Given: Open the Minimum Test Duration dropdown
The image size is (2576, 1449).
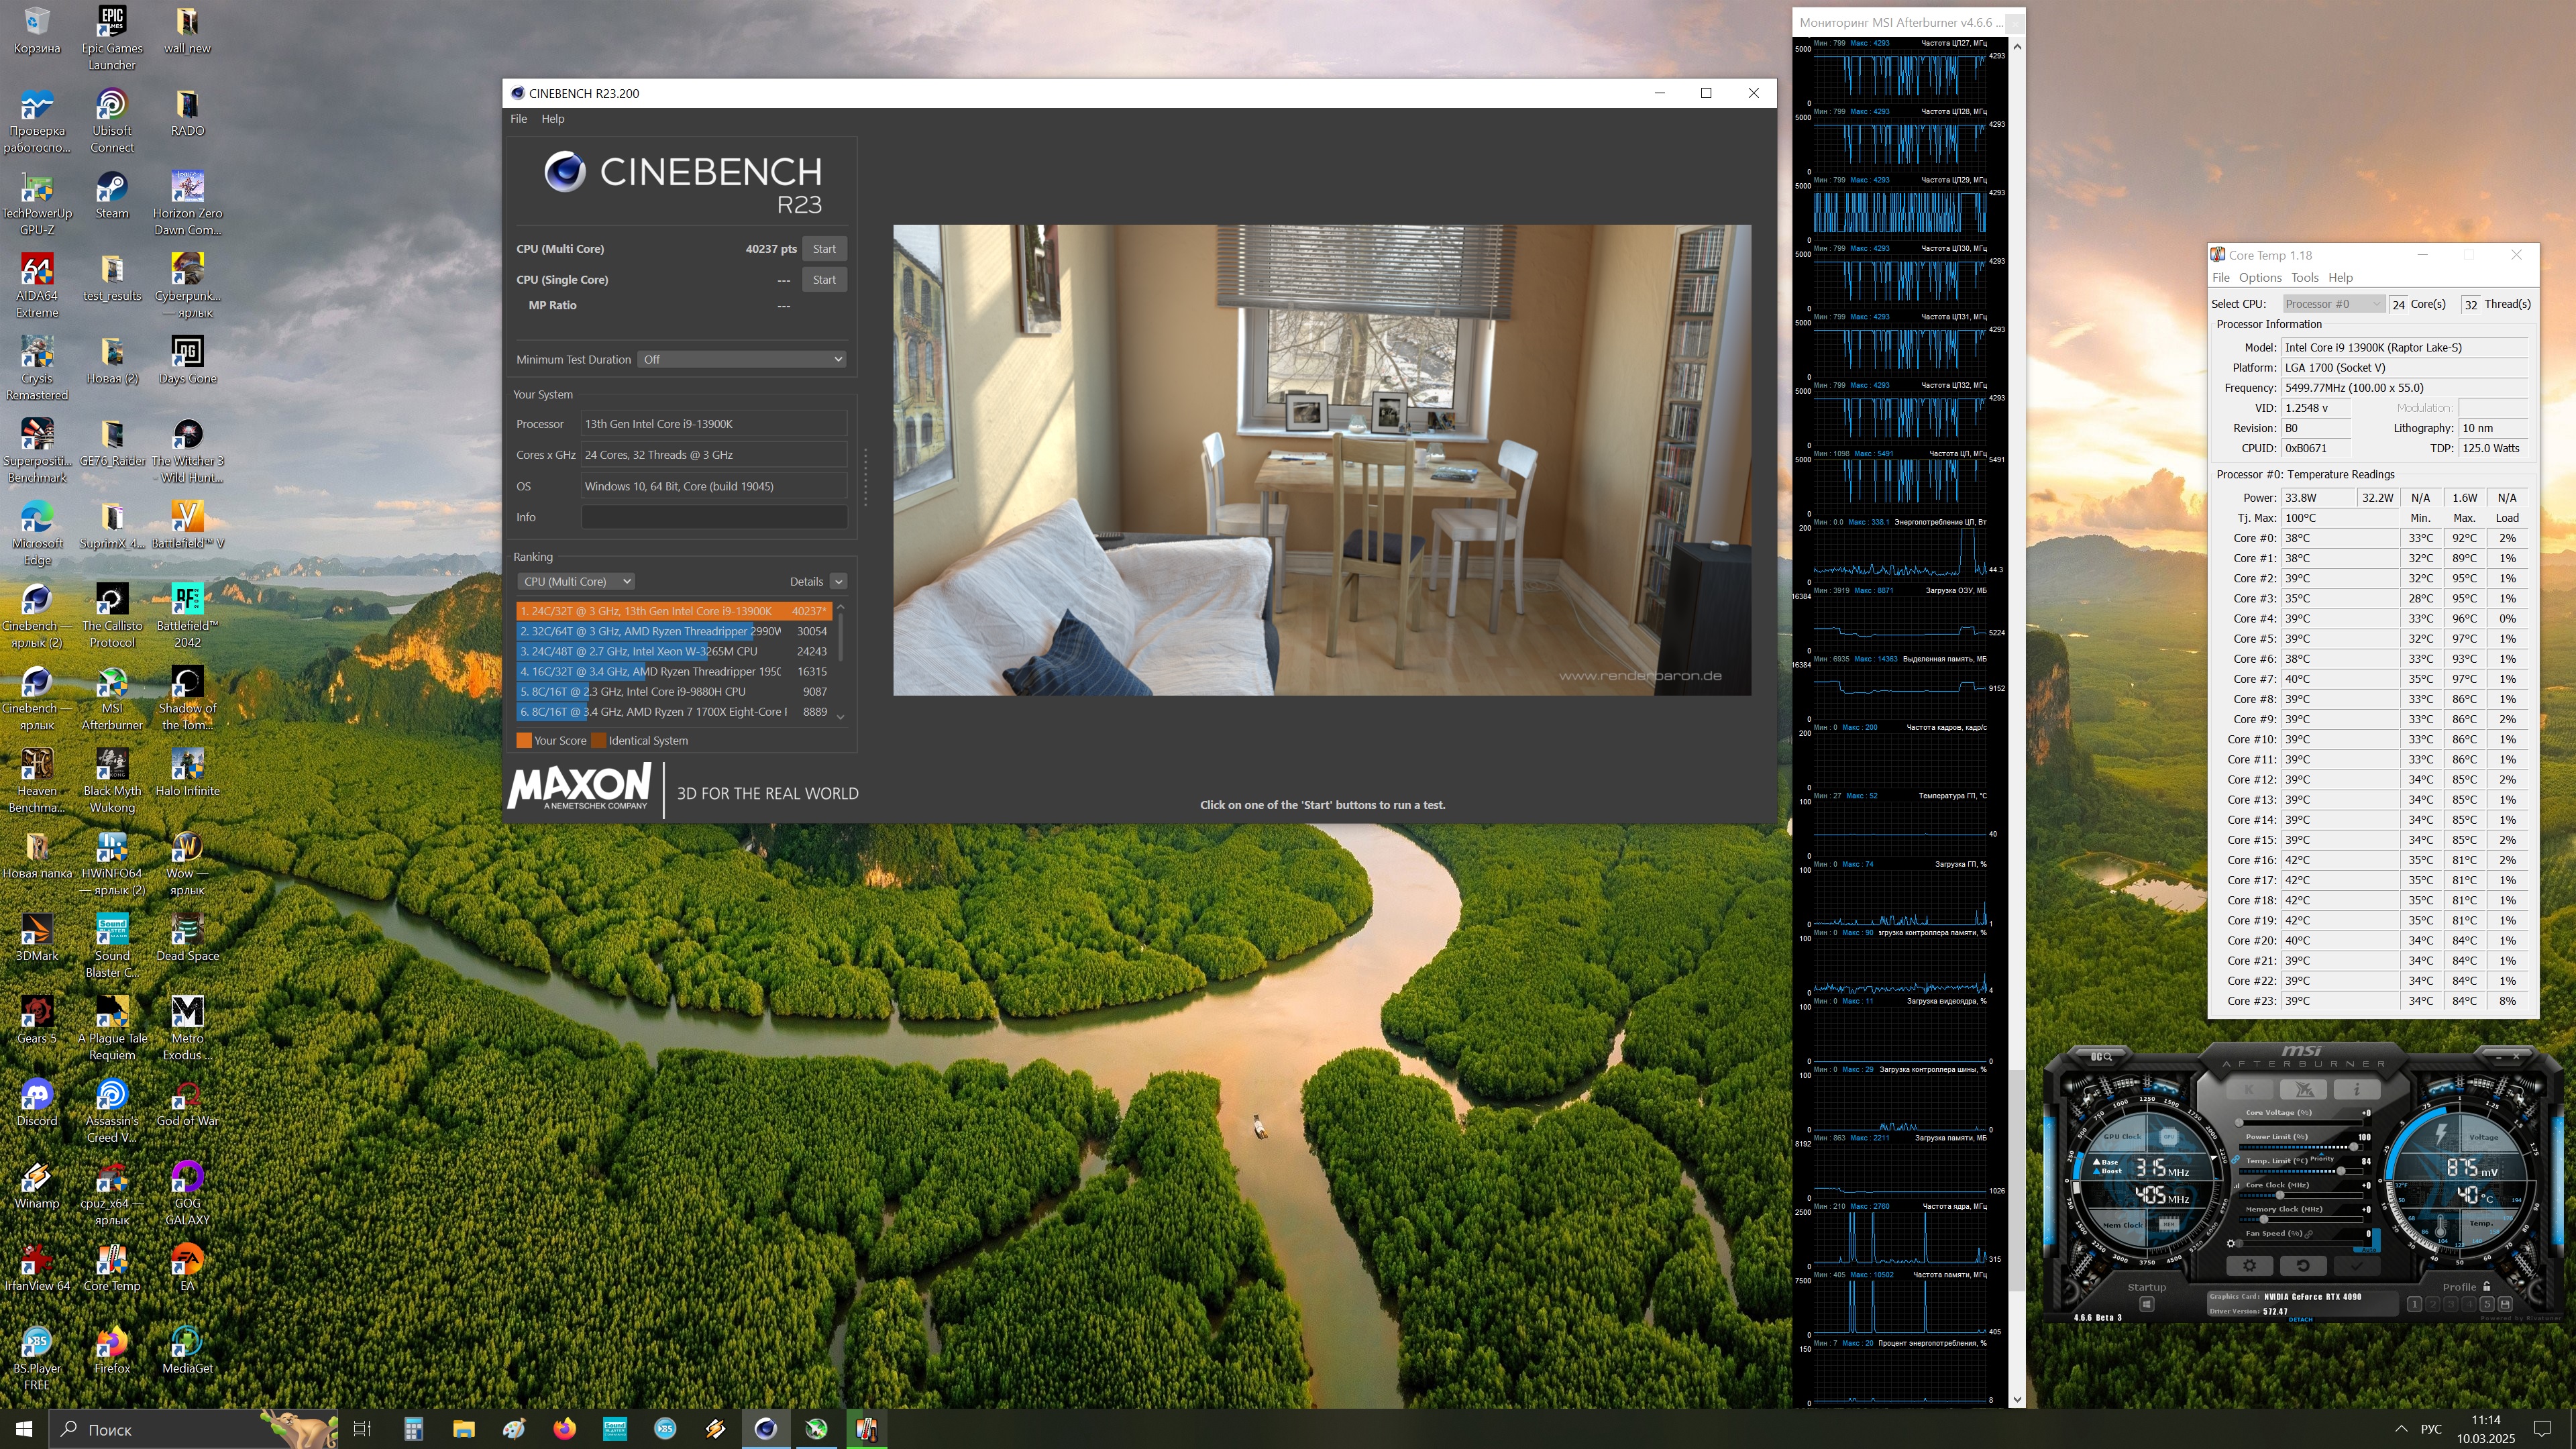Looking at the screenshot, I should [x=742, y=359].
